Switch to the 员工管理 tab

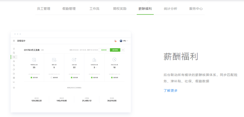[44, 9]
